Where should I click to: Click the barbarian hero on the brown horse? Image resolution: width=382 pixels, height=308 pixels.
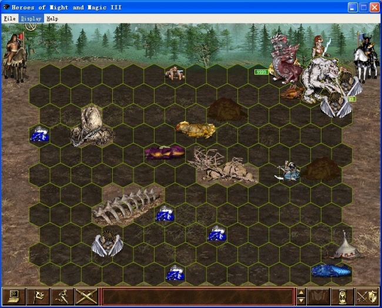pyautogui.click(x=15, y=59)
